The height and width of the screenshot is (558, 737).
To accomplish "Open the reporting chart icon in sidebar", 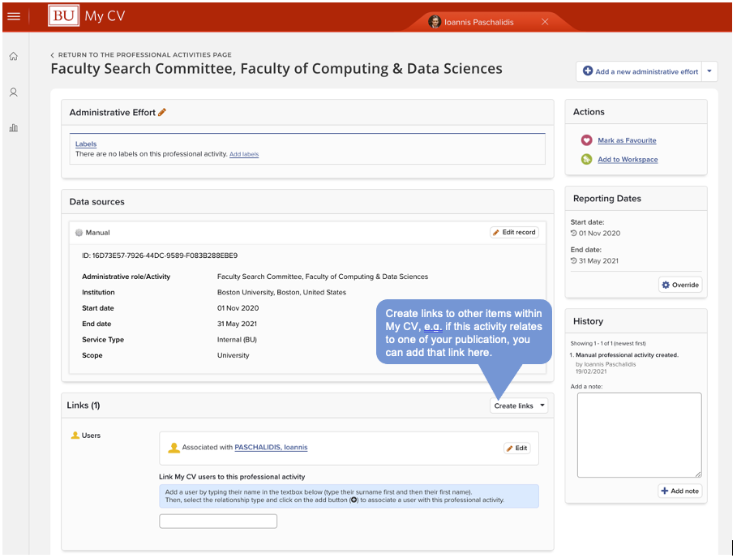I will [14, 128].
